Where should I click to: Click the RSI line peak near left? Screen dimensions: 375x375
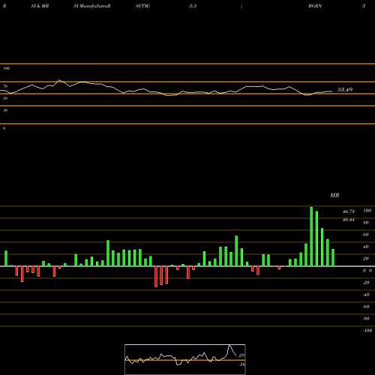click(x=59, y=80)
